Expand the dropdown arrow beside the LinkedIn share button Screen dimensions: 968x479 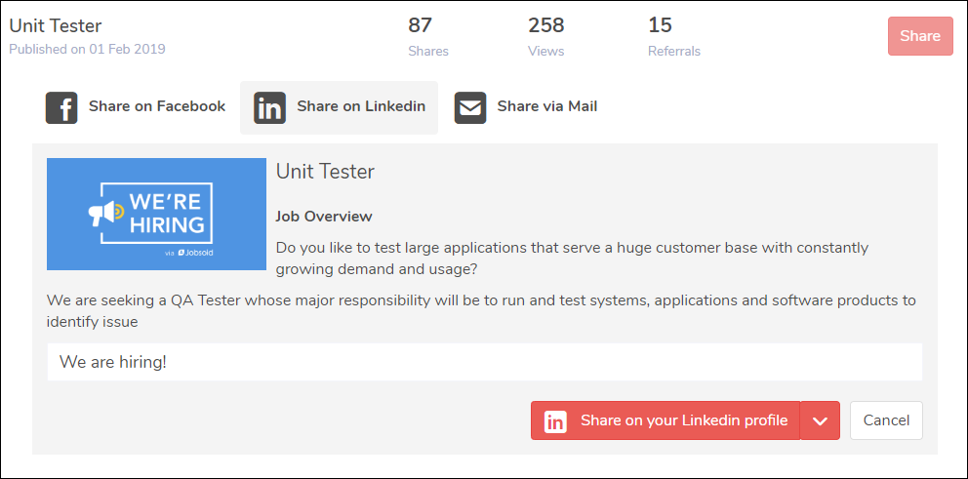click(x=820, y=420)
